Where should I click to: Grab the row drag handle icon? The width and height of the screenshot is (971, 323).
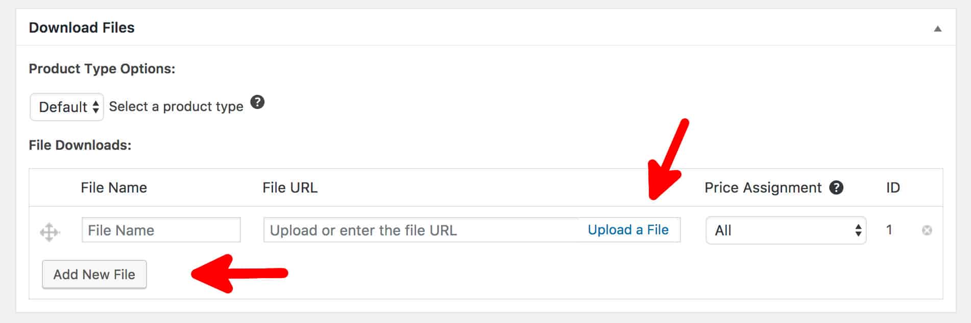point(50,232)
